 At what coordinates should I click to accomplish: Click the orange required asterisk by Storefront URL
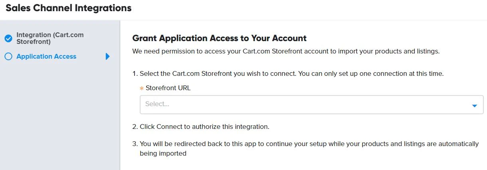[142, 88]
